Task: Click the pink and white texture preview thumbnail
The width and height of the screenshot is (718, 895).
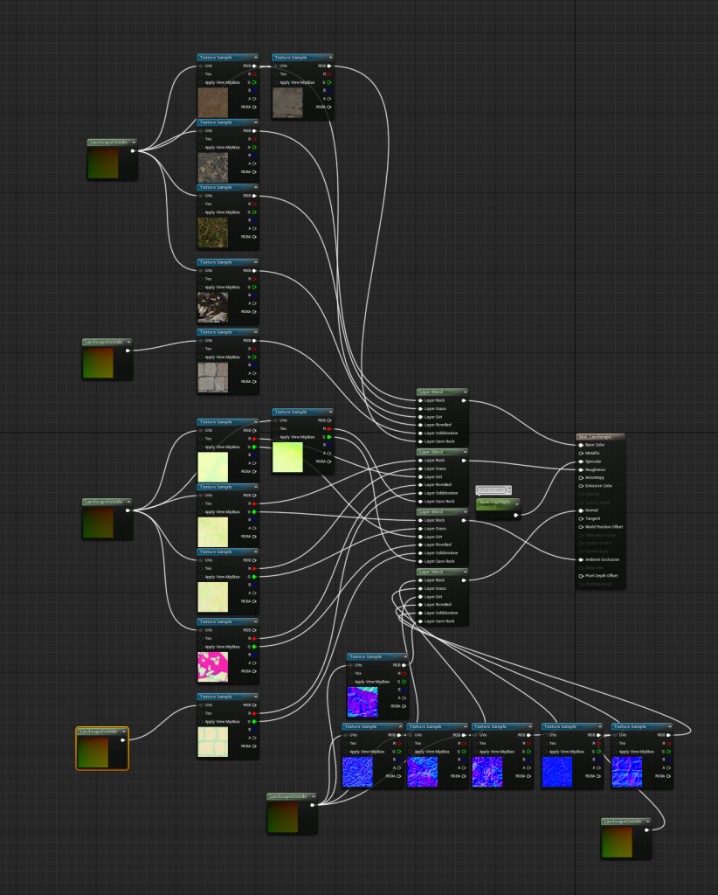Action: click(x=212, y=666)
